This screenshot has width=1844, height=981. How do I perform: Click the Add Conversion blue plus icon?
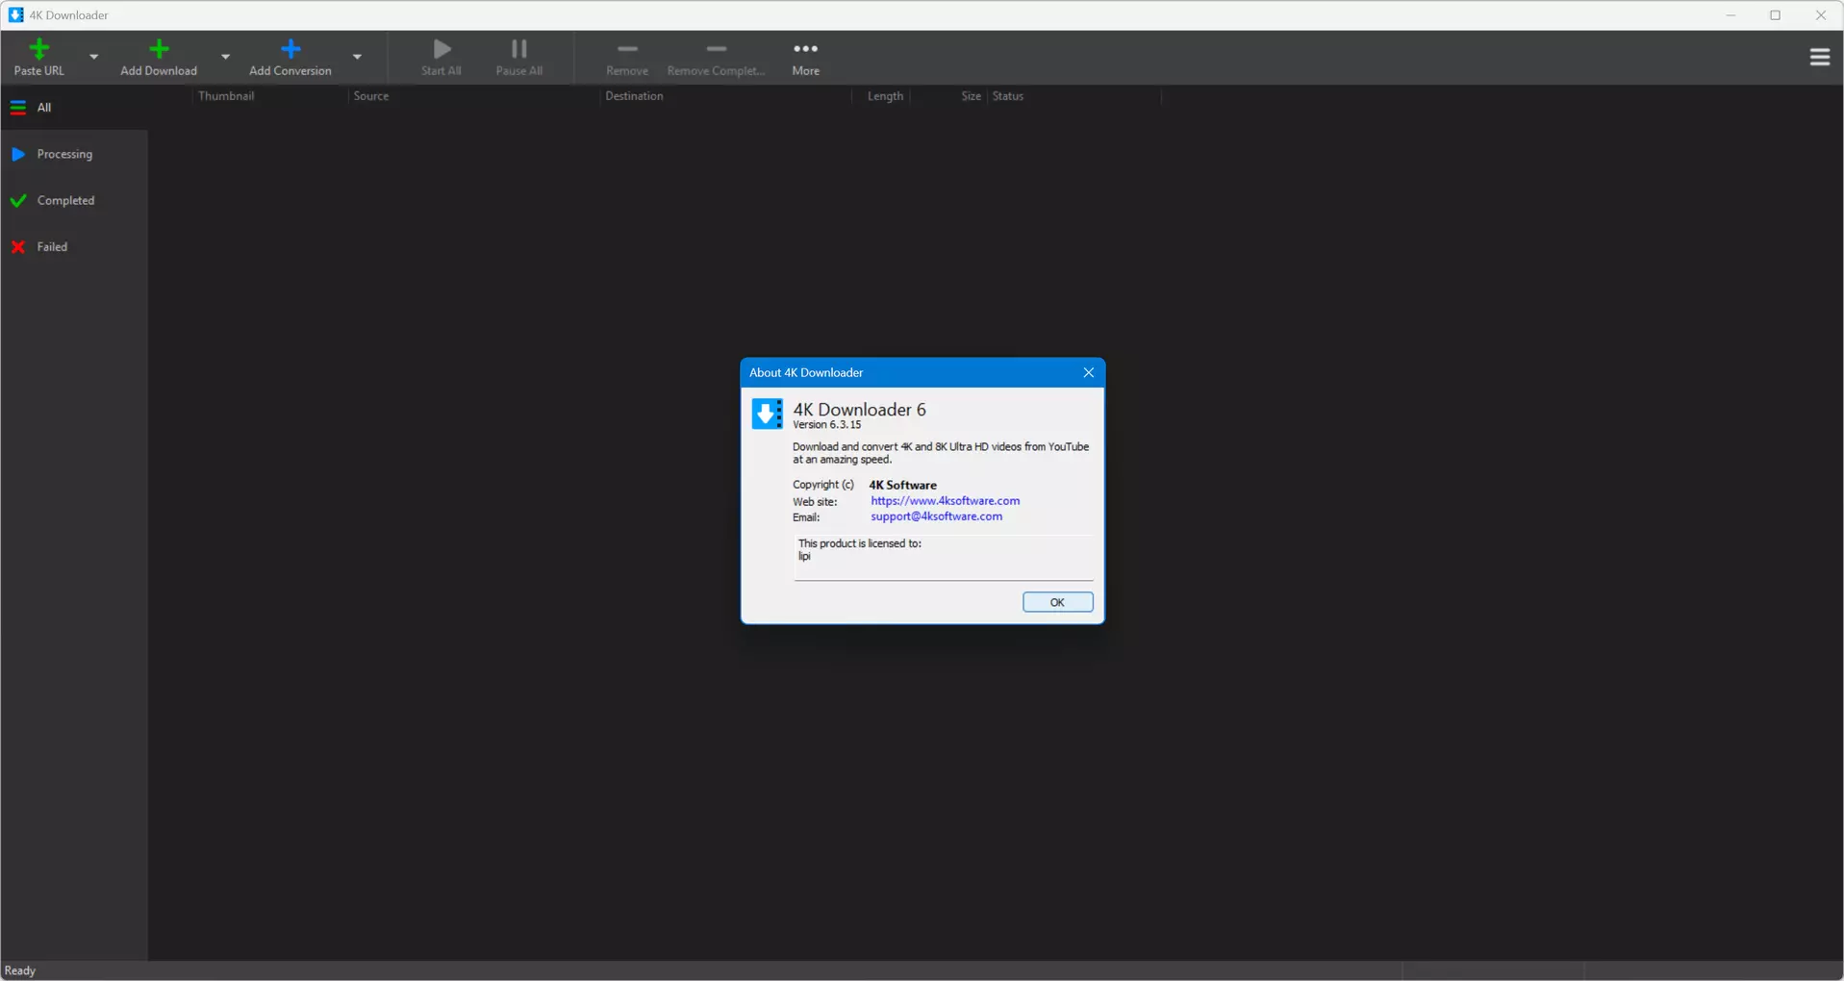(290, 49)
